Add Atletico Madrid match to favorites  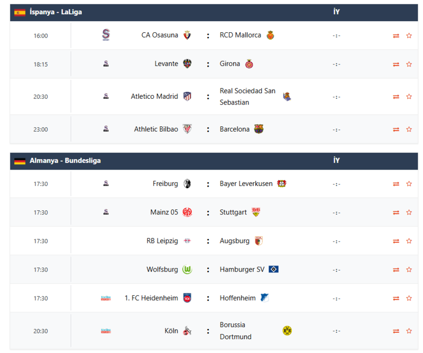pyautogui.click(x=409, y=97)
